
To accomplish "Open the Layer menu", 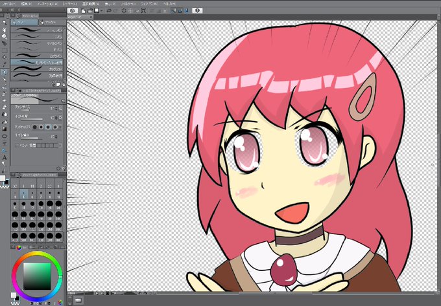I will click(x=70, y=4).
